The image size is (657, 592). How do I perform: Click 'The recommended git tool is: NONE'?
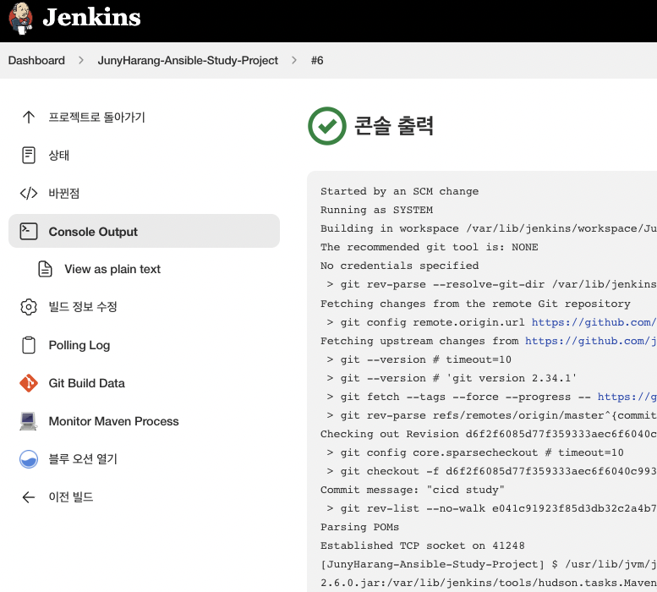tap(429, 247)
